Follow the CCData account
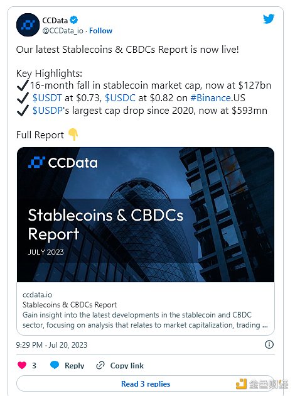Image resolution: width=295 pixels, height=396 pixels. coord(100,31)
